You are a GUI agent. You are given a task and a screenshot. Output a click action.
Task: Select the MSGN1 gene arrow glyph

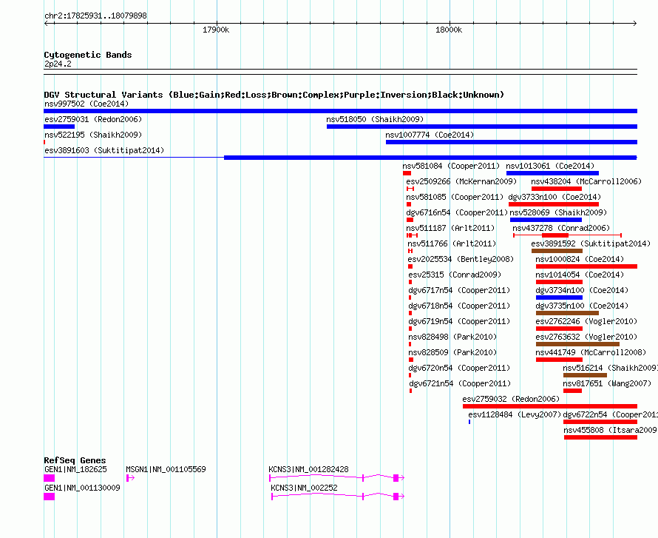point(130,478)
